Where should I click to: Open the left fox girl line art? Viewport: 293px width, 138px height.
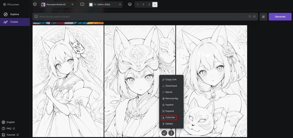pos(68,81)
